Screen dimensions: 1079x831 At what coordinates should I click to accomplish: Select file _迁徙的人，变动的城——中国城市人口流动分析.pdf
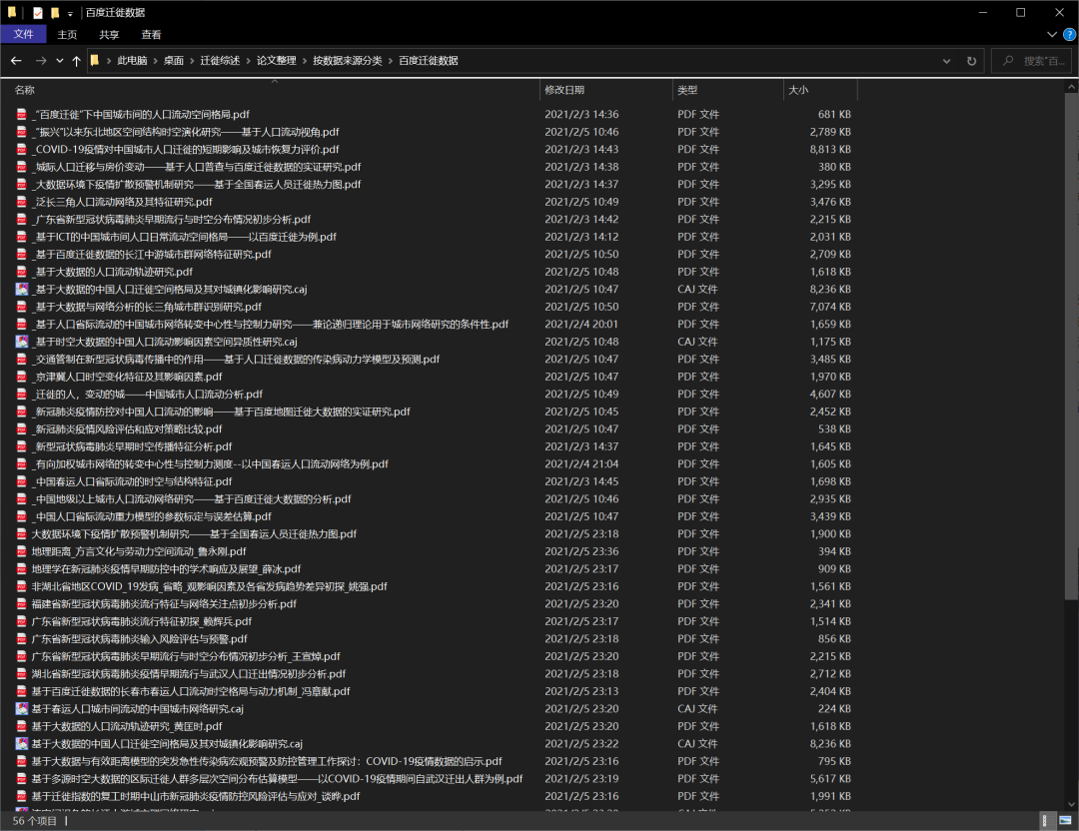point(149,395)
